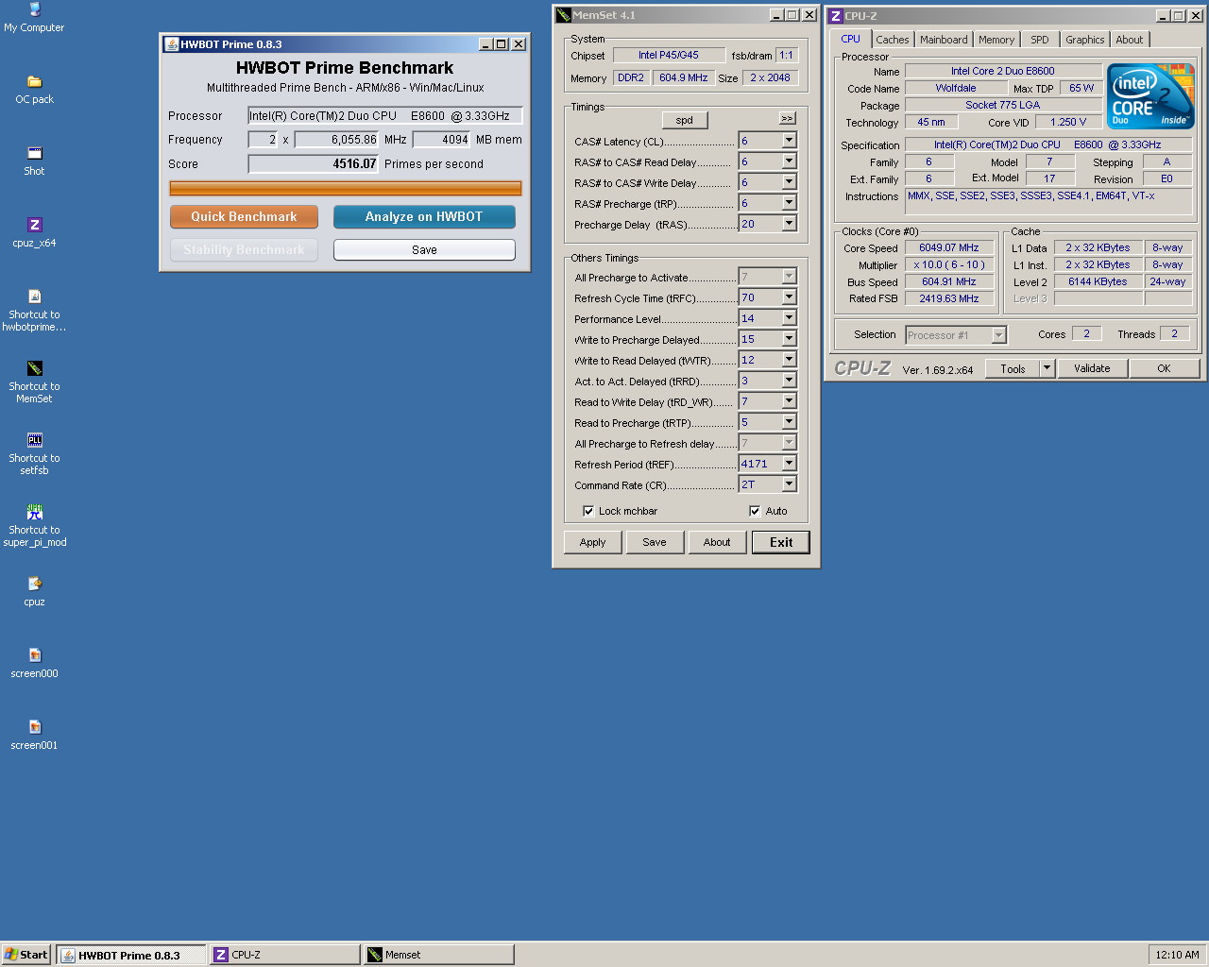The image size is (1209, 967).
Task: Expand the CAS# Latency (CL) dropdown
Action: pos(789,141)
